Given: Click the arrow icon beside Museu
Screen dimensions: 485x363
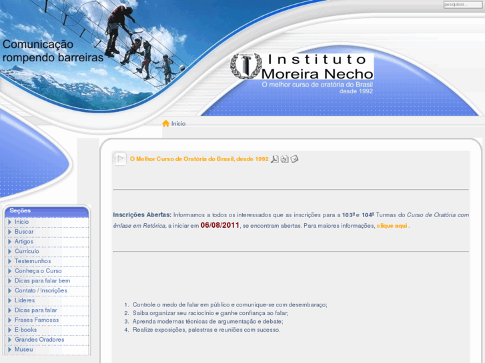Looking at the screenshot, I should [x=9, y=350].
